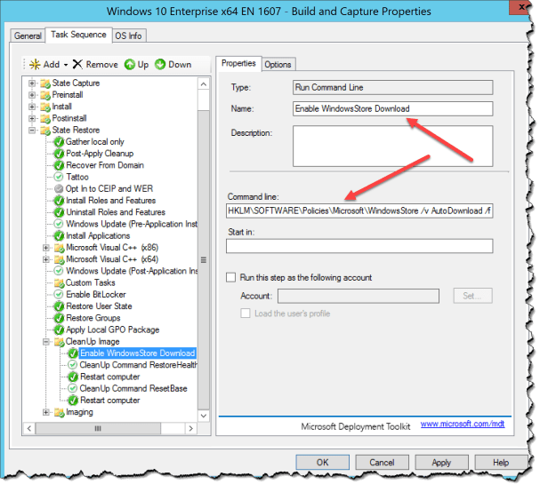The height and width of the screenshot is (492, 548).
Task: Click the green Up arrow icon
Action: point(130,65)
